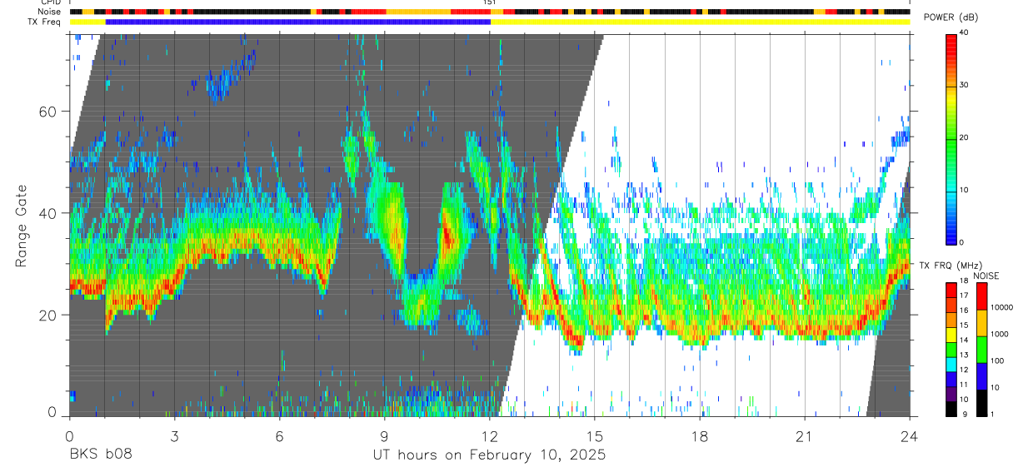Click "UT hours on February 10, 2025" axis title
The width and height of the screenshot is (1023, 472).
[489, 455]
